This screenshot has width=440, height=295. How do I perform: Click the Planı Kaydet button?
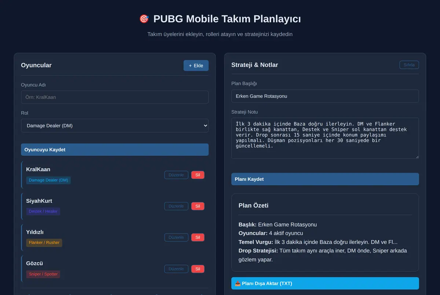coord(325,179)
